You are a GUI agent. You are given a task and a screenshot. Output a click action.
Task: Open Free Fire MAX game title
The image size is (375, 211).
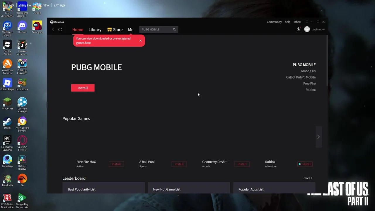coord(86,162)
